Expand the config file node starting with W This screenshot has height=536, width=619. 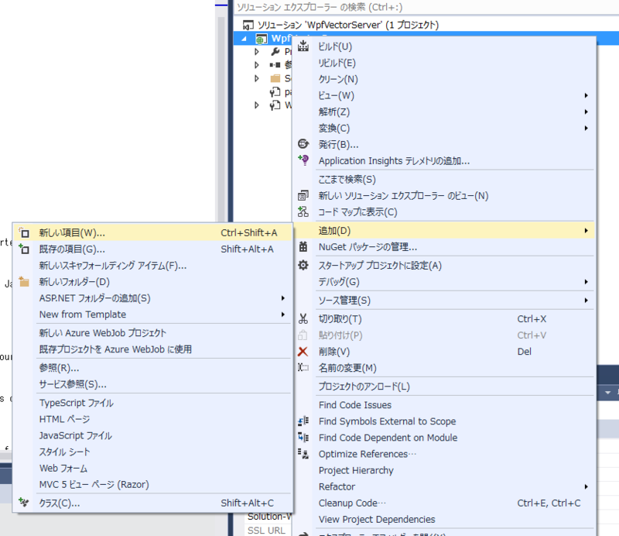tap(257, 105)
